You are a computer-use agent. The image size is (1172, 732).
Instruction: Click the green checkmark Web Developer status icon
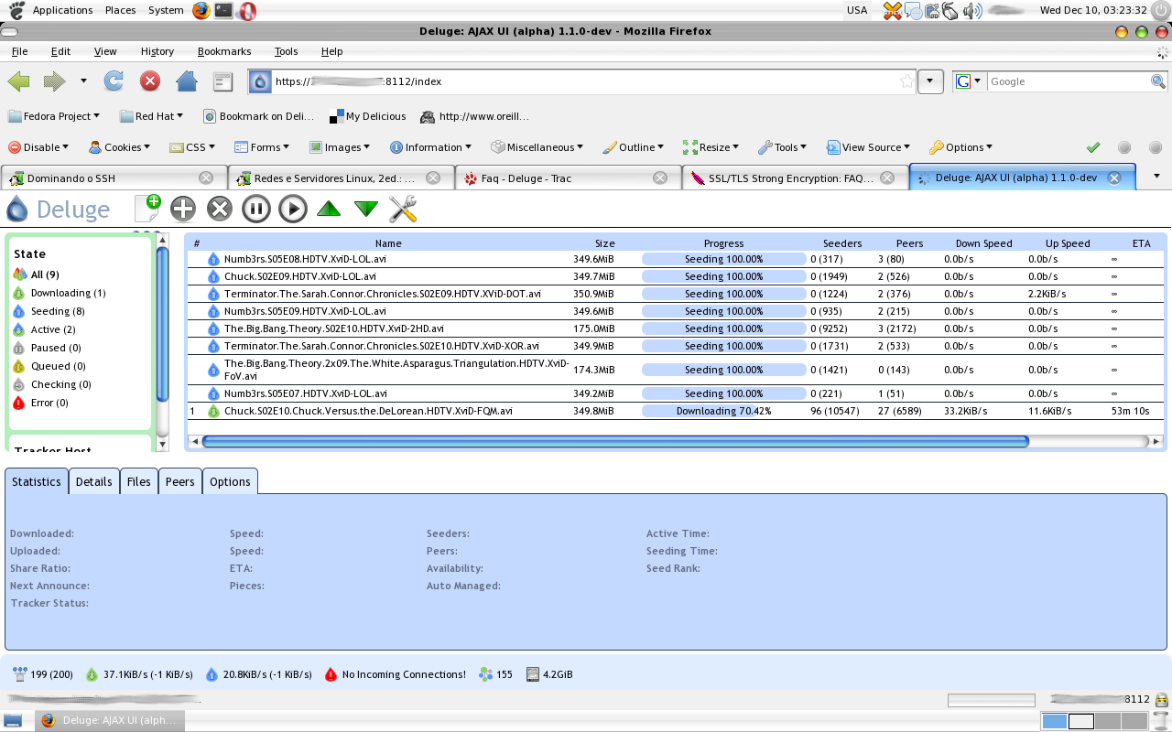point(1092,147)
